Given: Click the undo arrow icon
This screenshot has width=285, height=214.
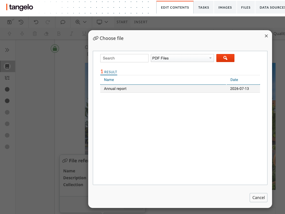Looking at the screenshot, I should [36, 22].
